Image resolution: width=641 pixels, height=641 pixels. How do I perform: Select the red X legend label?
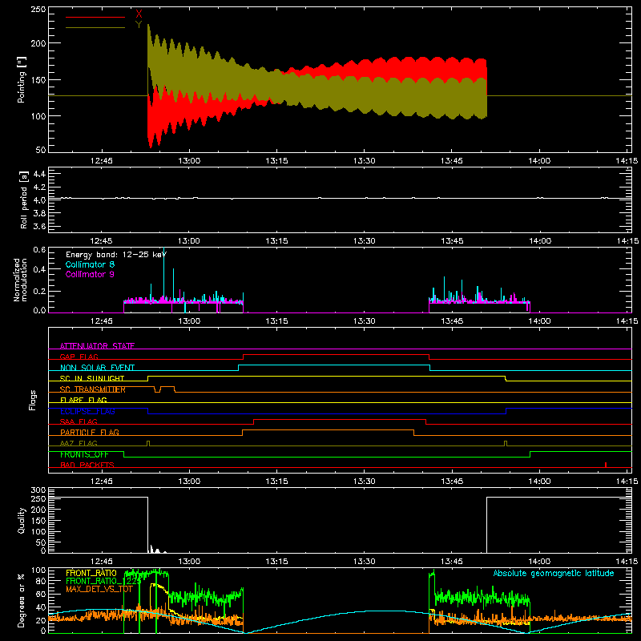click(x=139, y=14)
